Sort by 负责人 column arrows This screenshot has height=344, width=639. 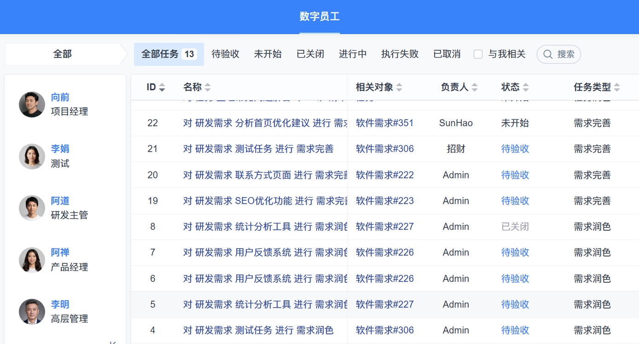pyautogui.click(x=475, y=87)
